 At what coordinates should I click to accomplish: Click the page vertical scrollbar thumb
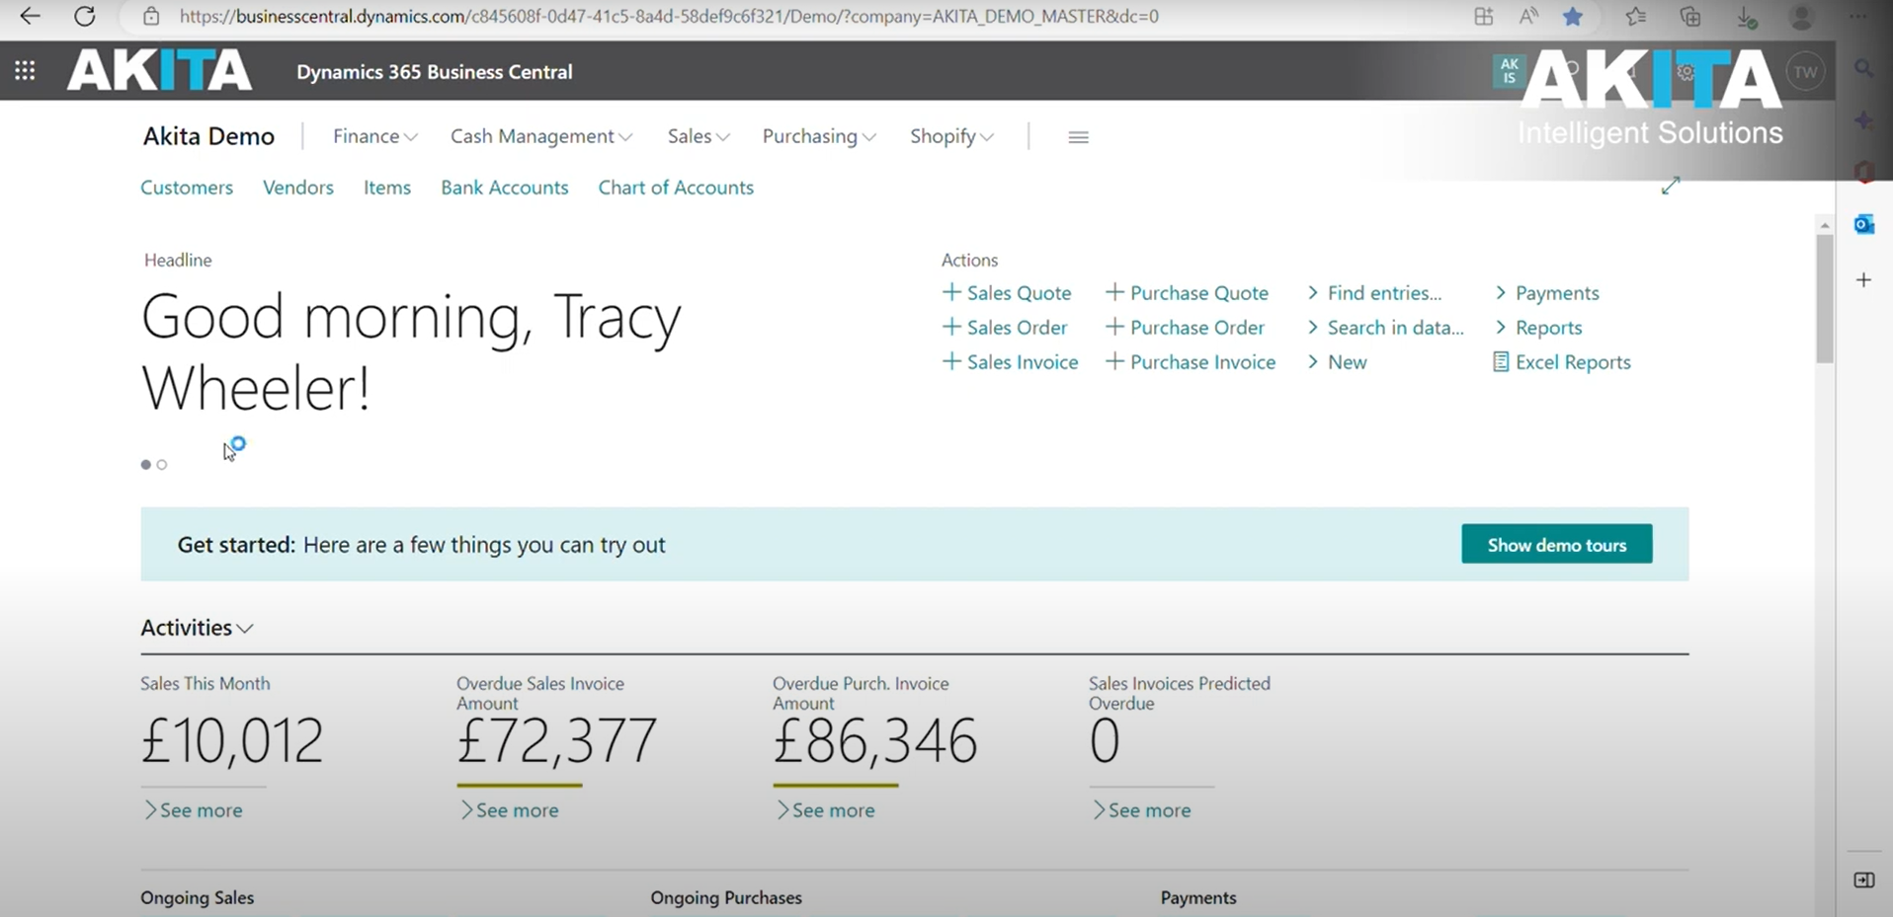[1824, 298]
